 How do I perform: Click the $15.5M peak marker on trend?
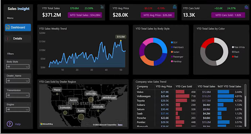click(x=121, y=41)
